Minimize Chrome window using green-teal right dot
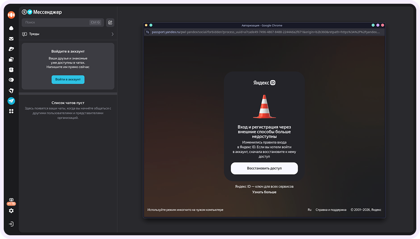 (x=373, y=25)
